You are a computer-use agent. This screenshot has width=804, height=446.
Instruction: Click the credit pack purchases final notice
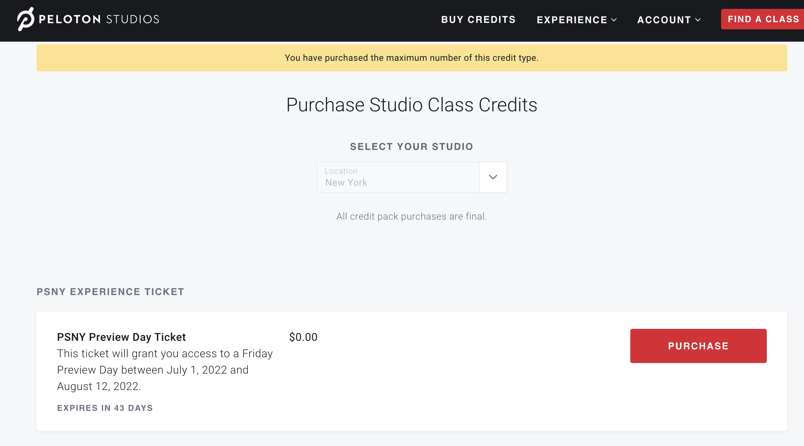[x=412, y=216]
